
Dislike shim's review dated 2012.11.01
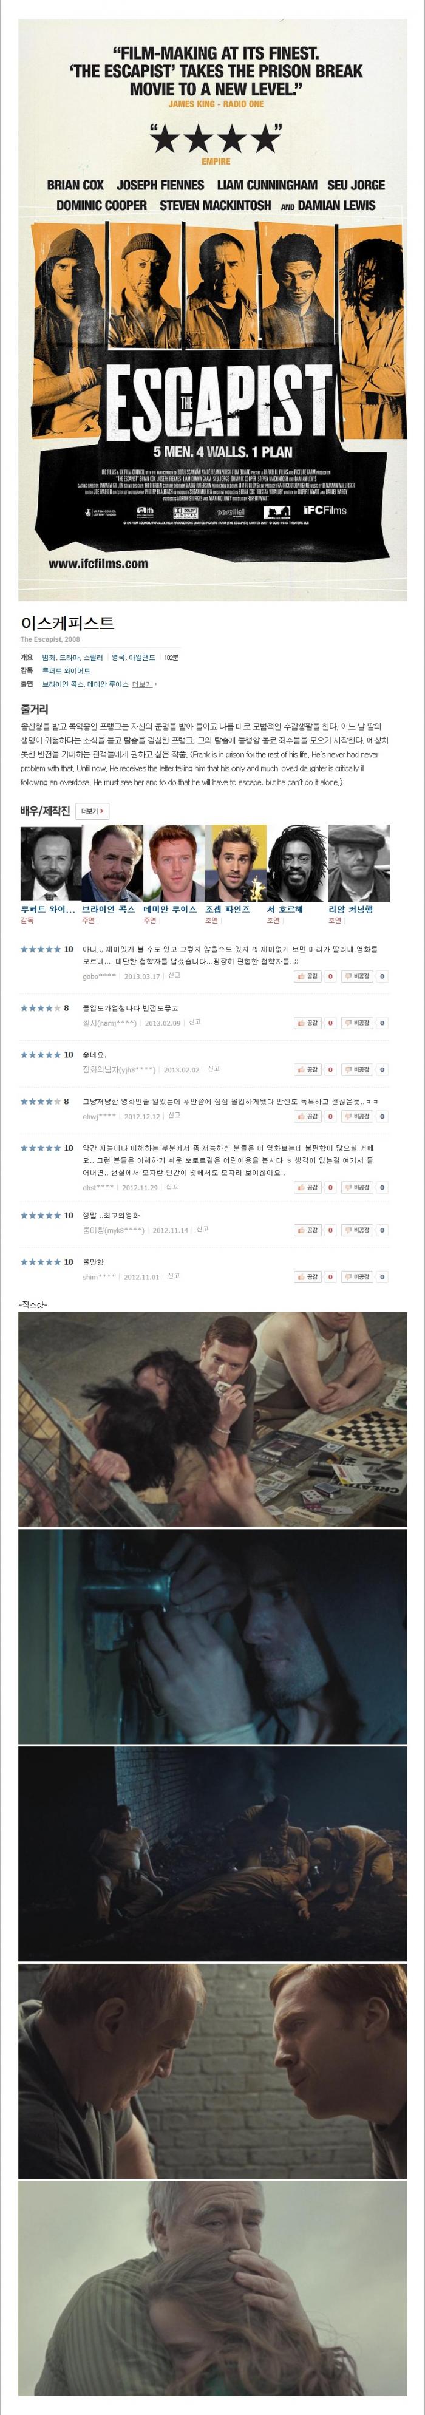click(x=358, y=1277)
